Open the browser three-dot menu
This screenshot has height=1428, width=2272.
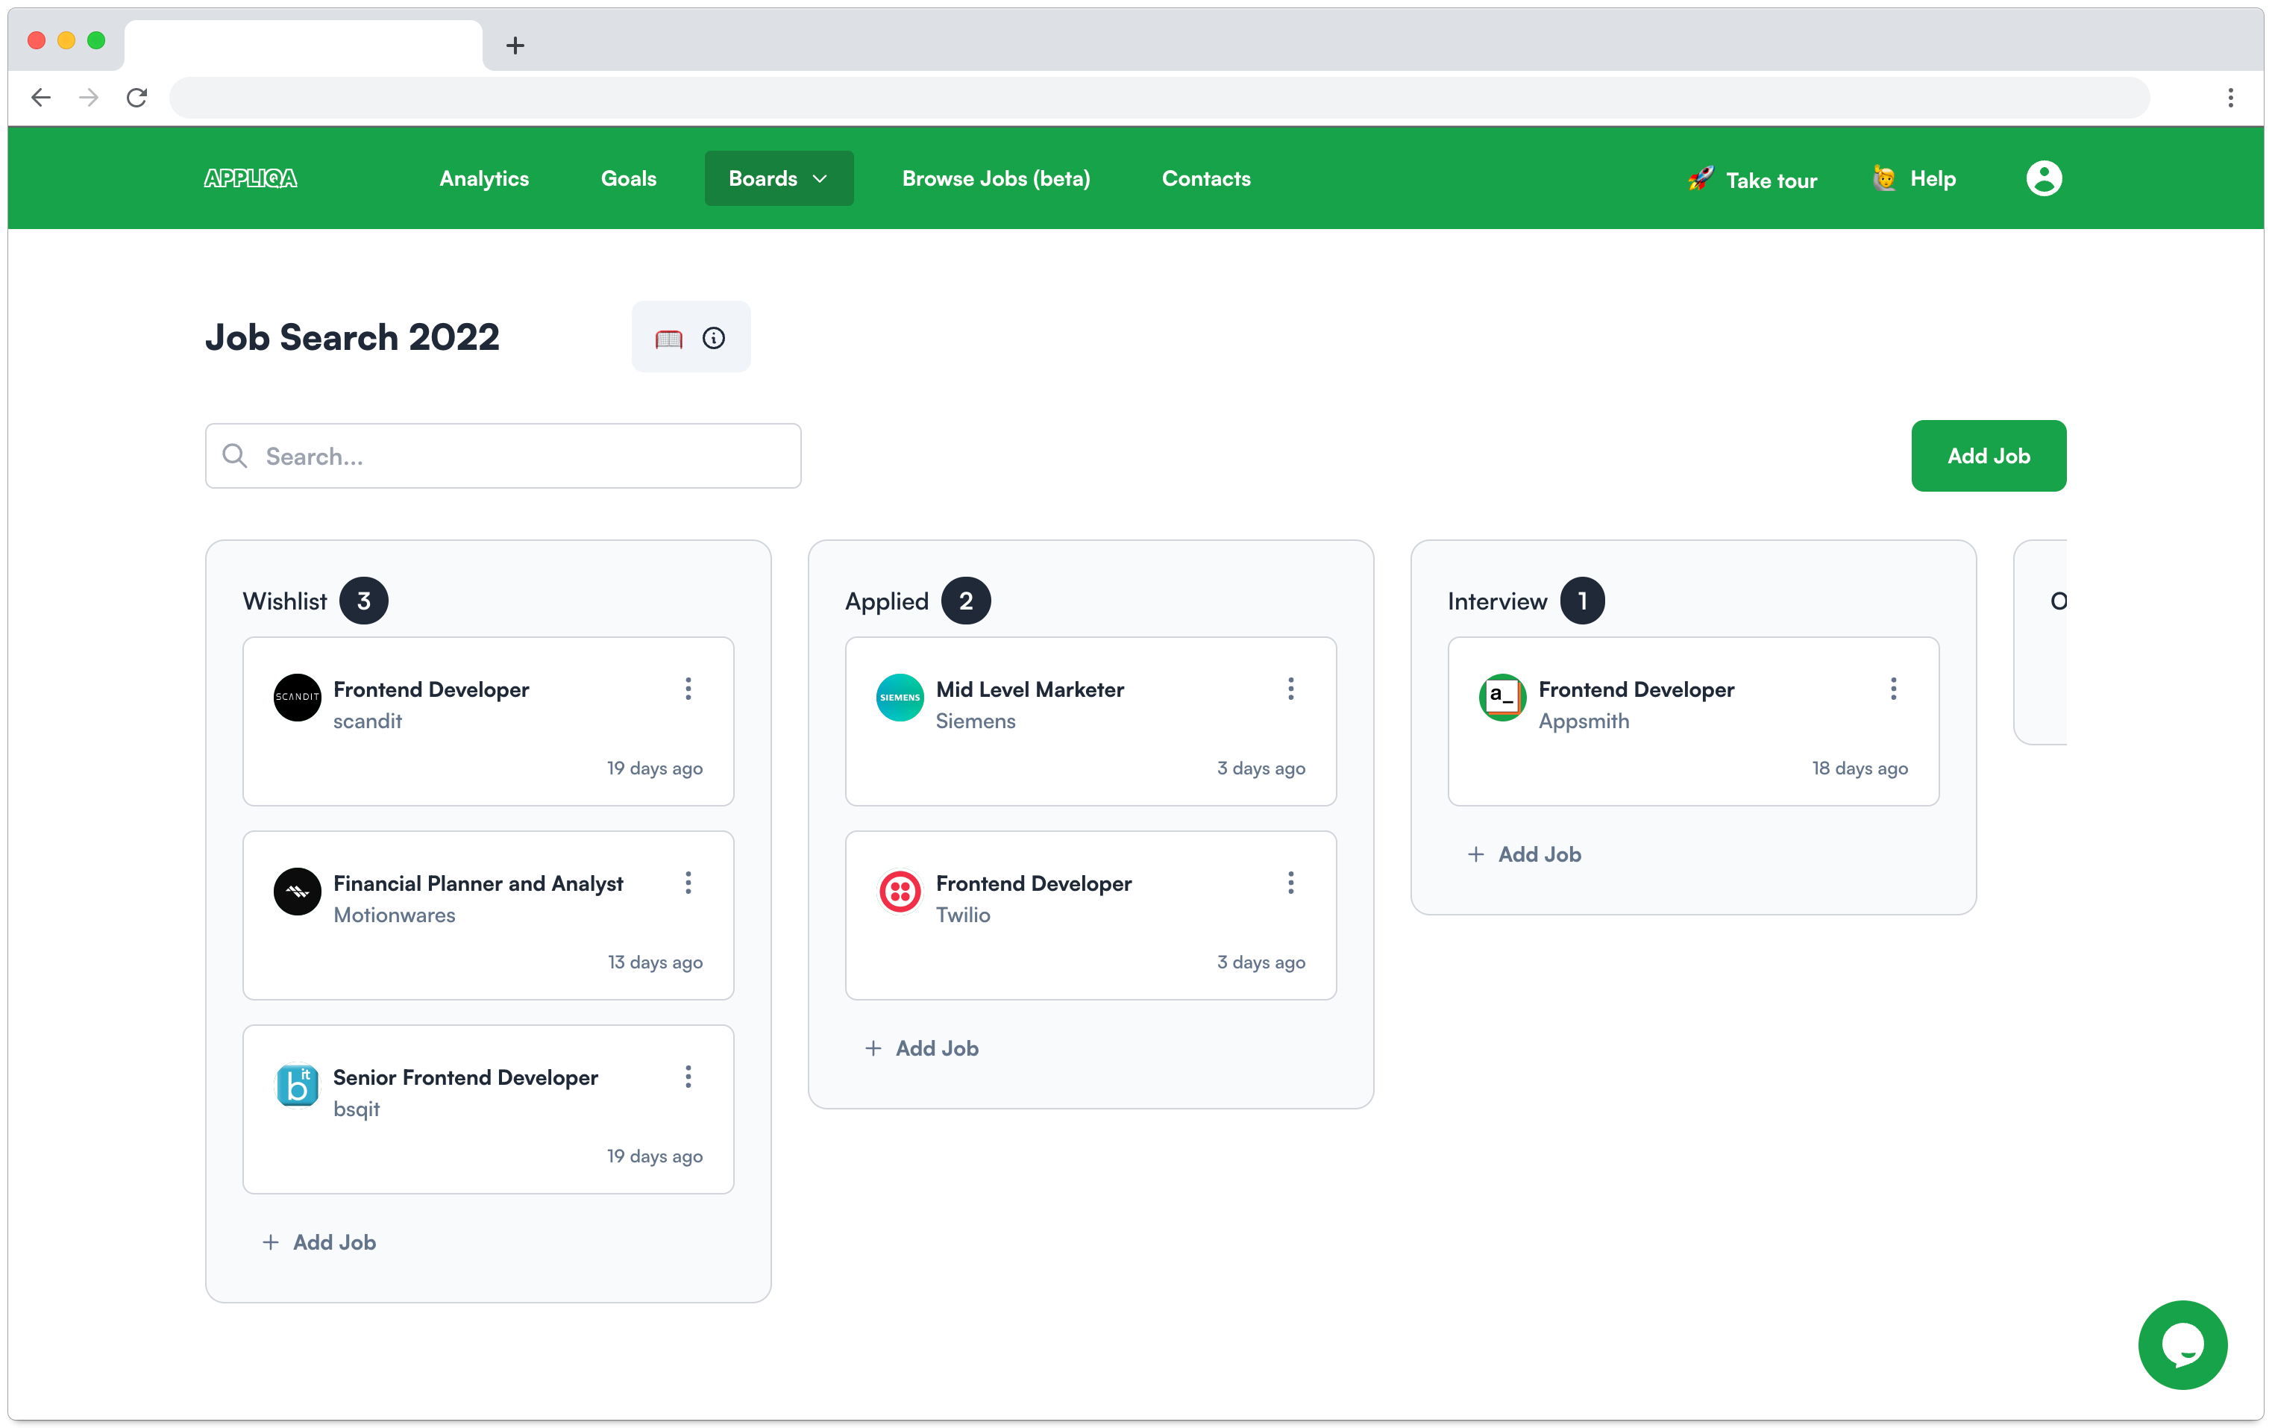2229,97
